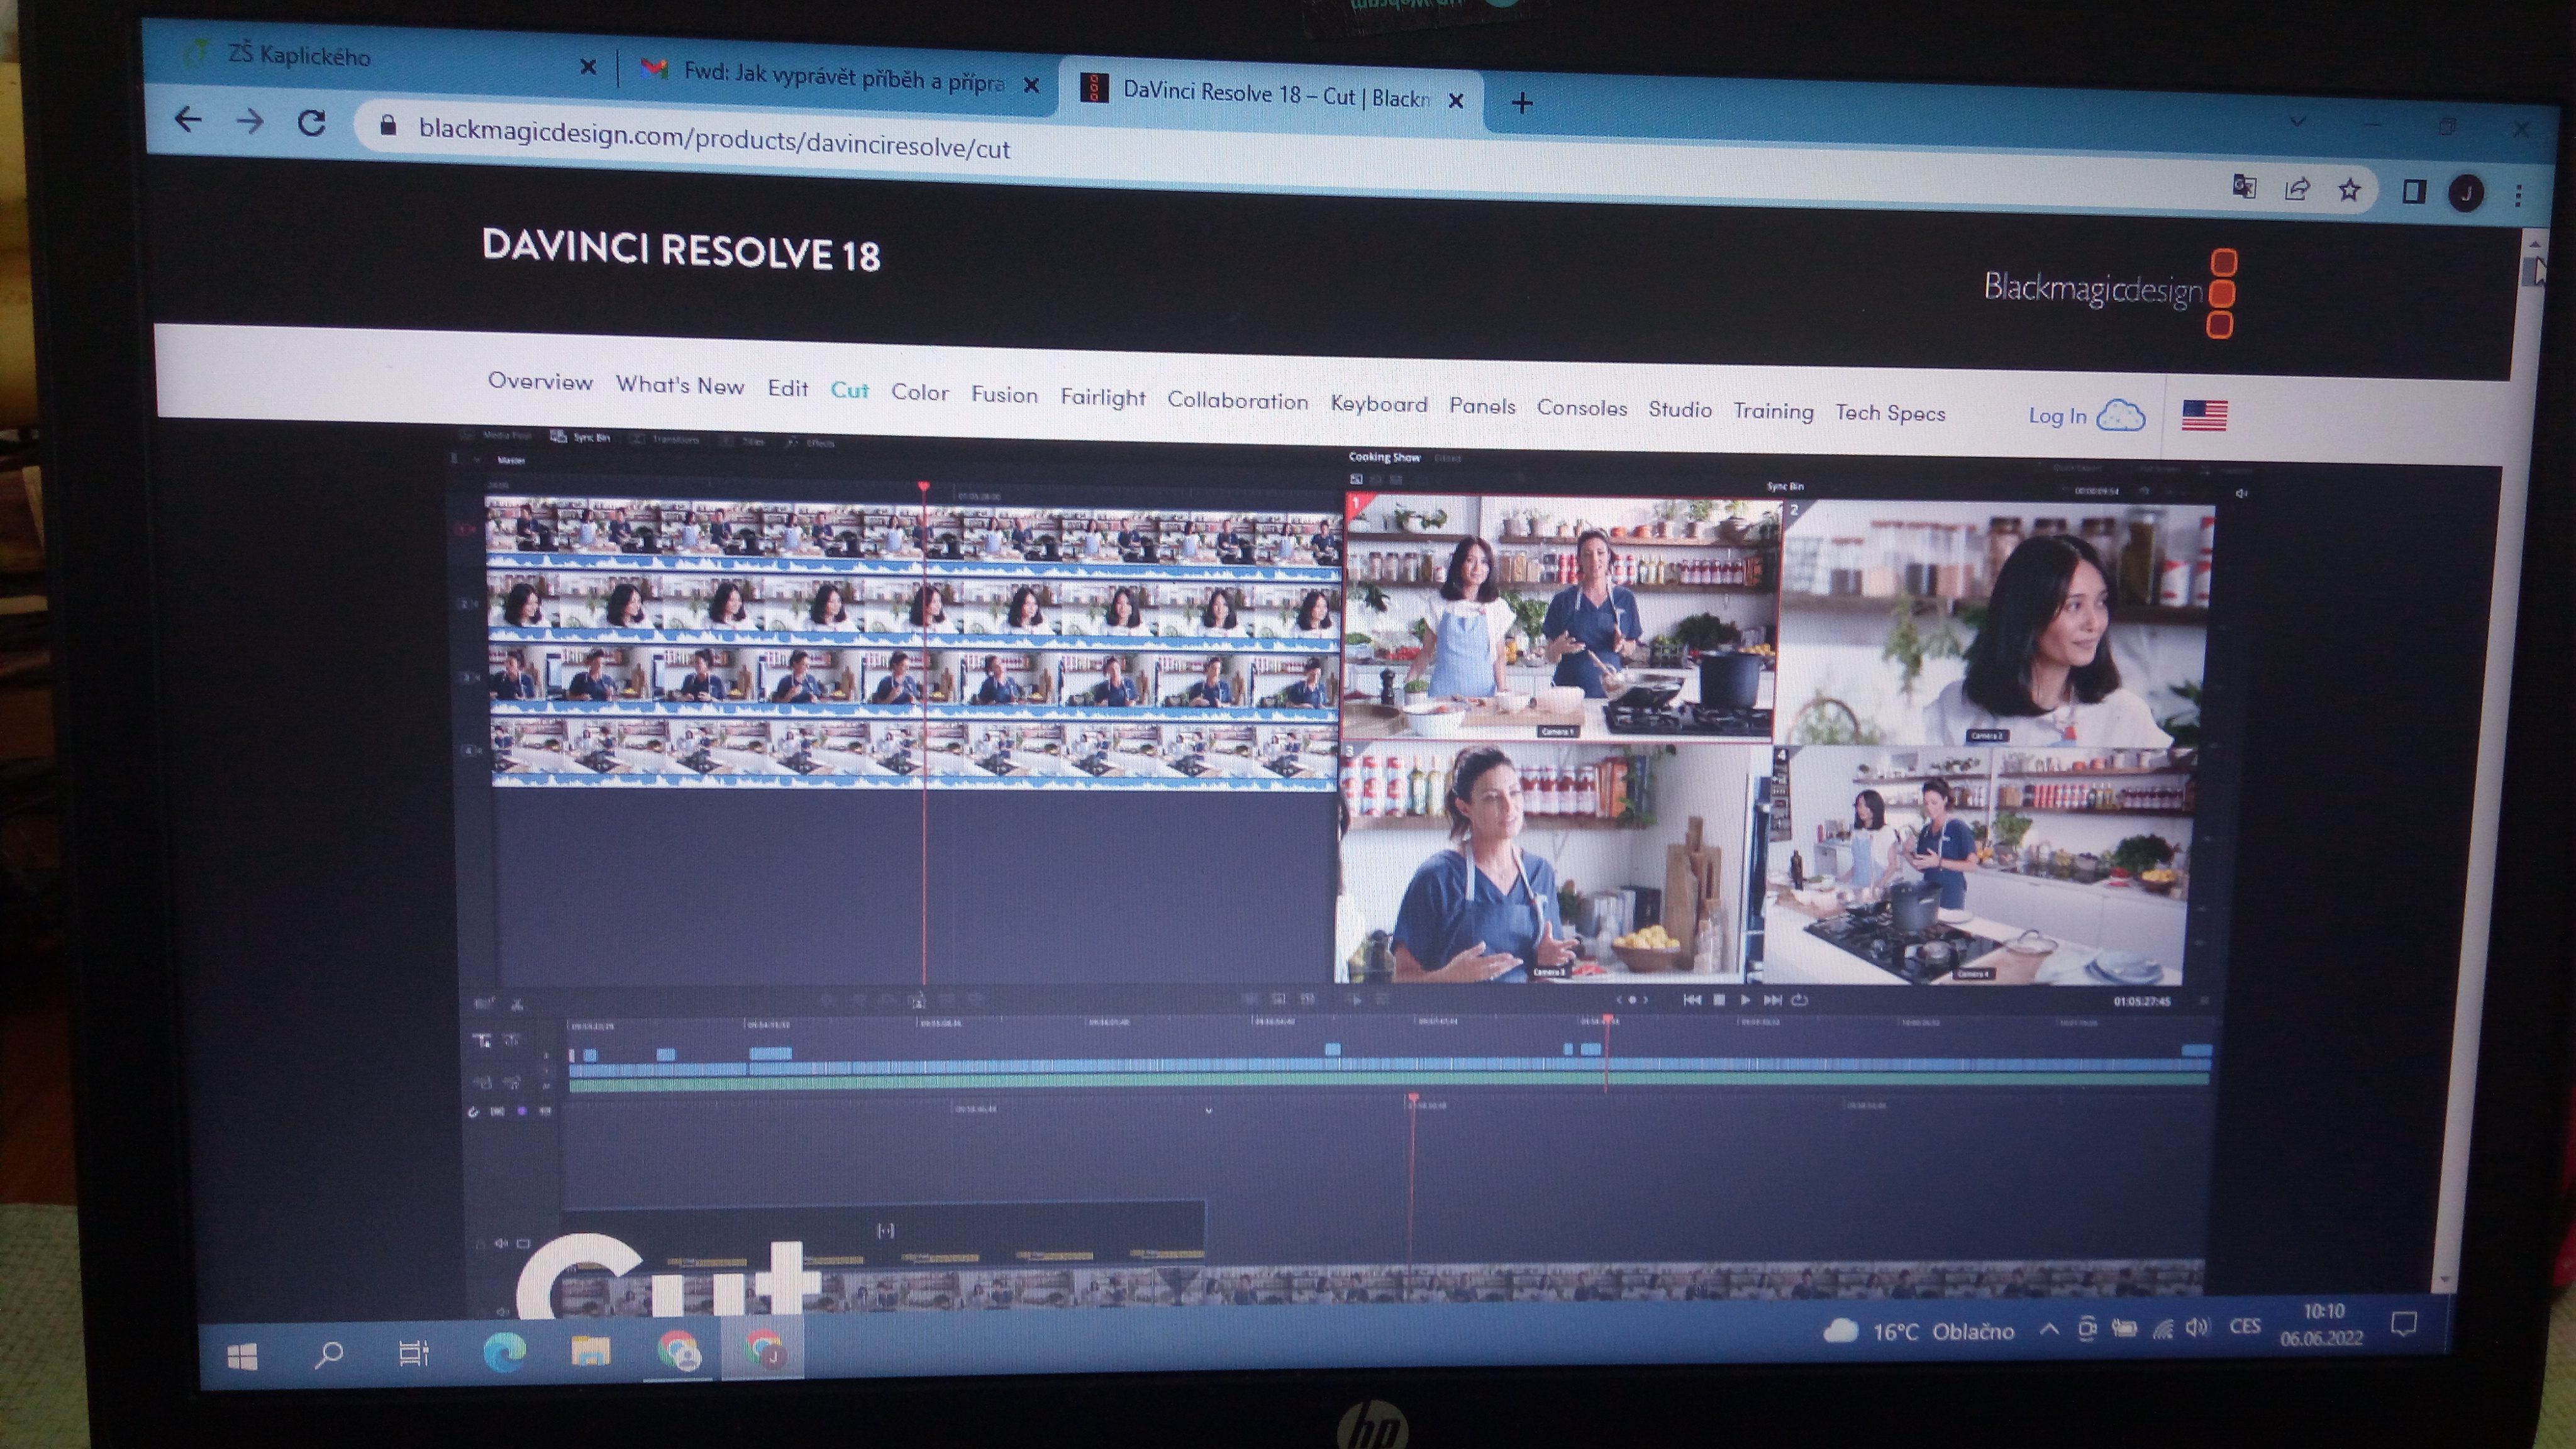Open File Explorer from taskbar
Image resolution: width=2576 pixels, height=1449 pixels.
point(590,1352)
